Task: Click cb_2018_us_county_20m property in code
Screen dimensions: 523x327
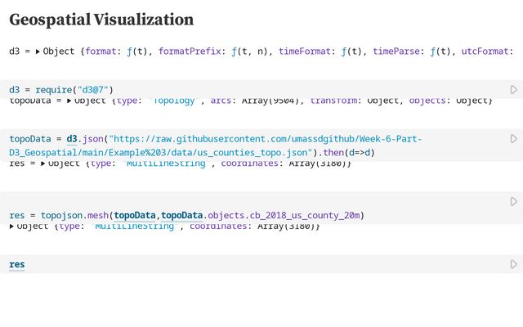Action: (305, 215)
